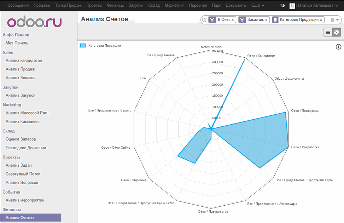344x223 pixels.
Task: Open Анализ Продаж report
Action: click(x=20, y=69)
